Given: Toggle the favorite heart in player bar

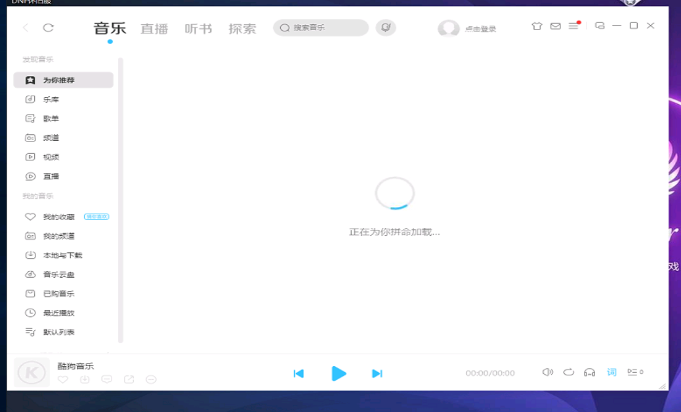Looking at the screenshot, I should coord(63,379).
